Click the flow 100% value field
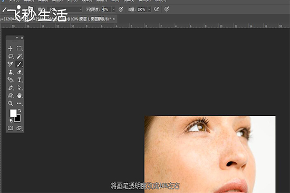The width and height of the screenshot is (290, 193). [x=142, y=10]
